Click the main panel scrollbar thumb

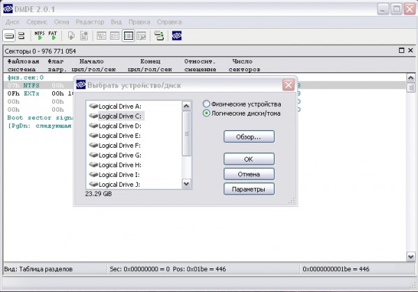pos(410,88)
